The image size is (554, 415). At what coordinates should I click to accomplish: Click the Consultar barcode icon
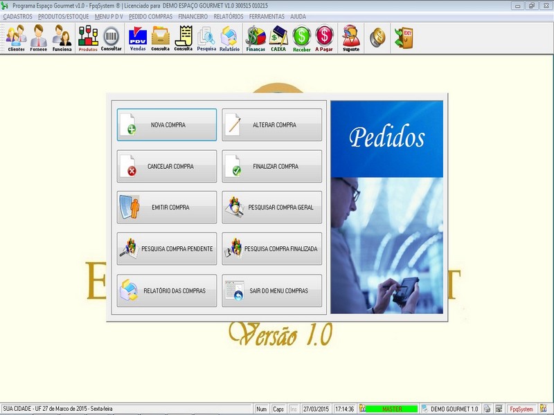click(111, 38)
